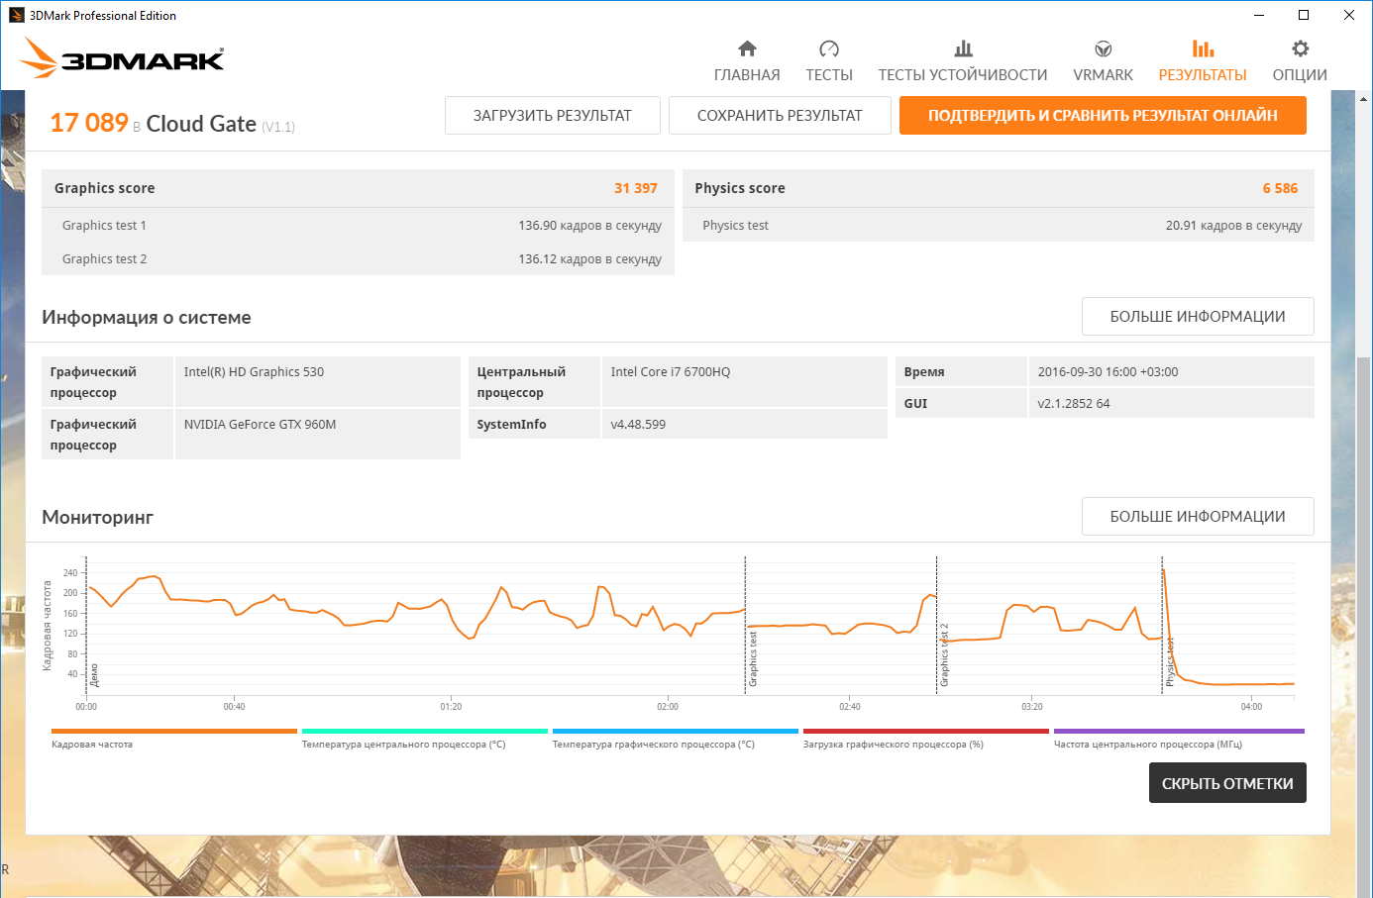Click the SystemInfo version v4.48.599
The image size is (1373, 898).
[x=638, y=425]
